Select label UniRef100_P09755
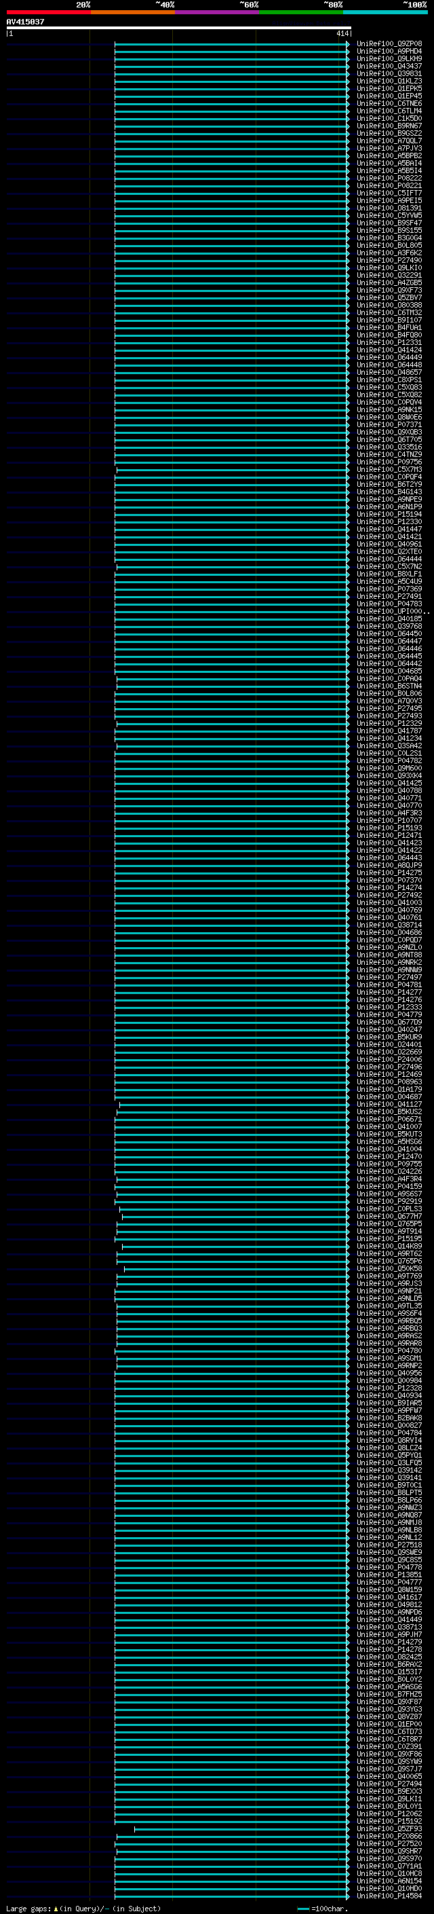 point(389,1164)
